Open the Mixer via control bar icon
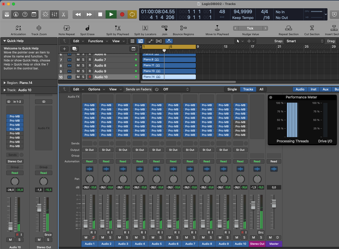The height and width of the screenshot is (249, 339). click(54, 14)
